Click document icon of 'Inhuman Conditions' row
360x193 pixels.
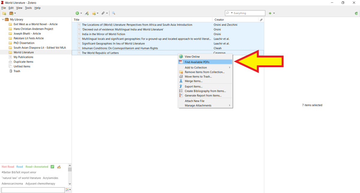[x=79, y=48]
